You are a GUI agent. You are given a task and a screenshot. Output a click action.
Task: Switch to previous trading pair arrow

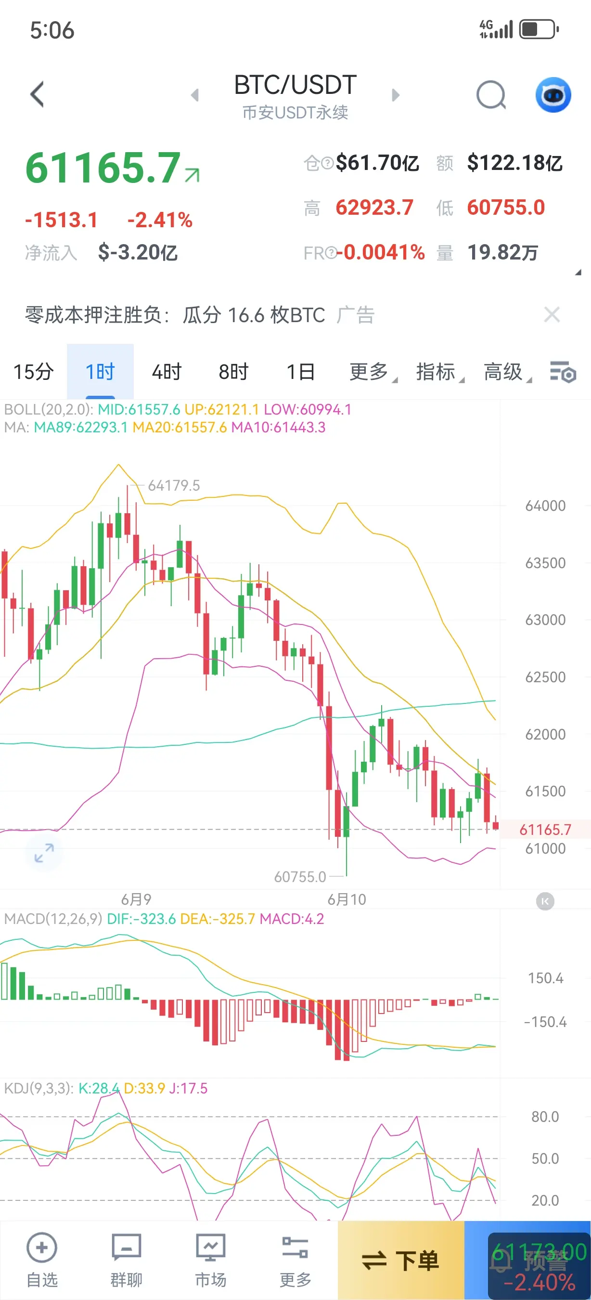tap(195, 95)
